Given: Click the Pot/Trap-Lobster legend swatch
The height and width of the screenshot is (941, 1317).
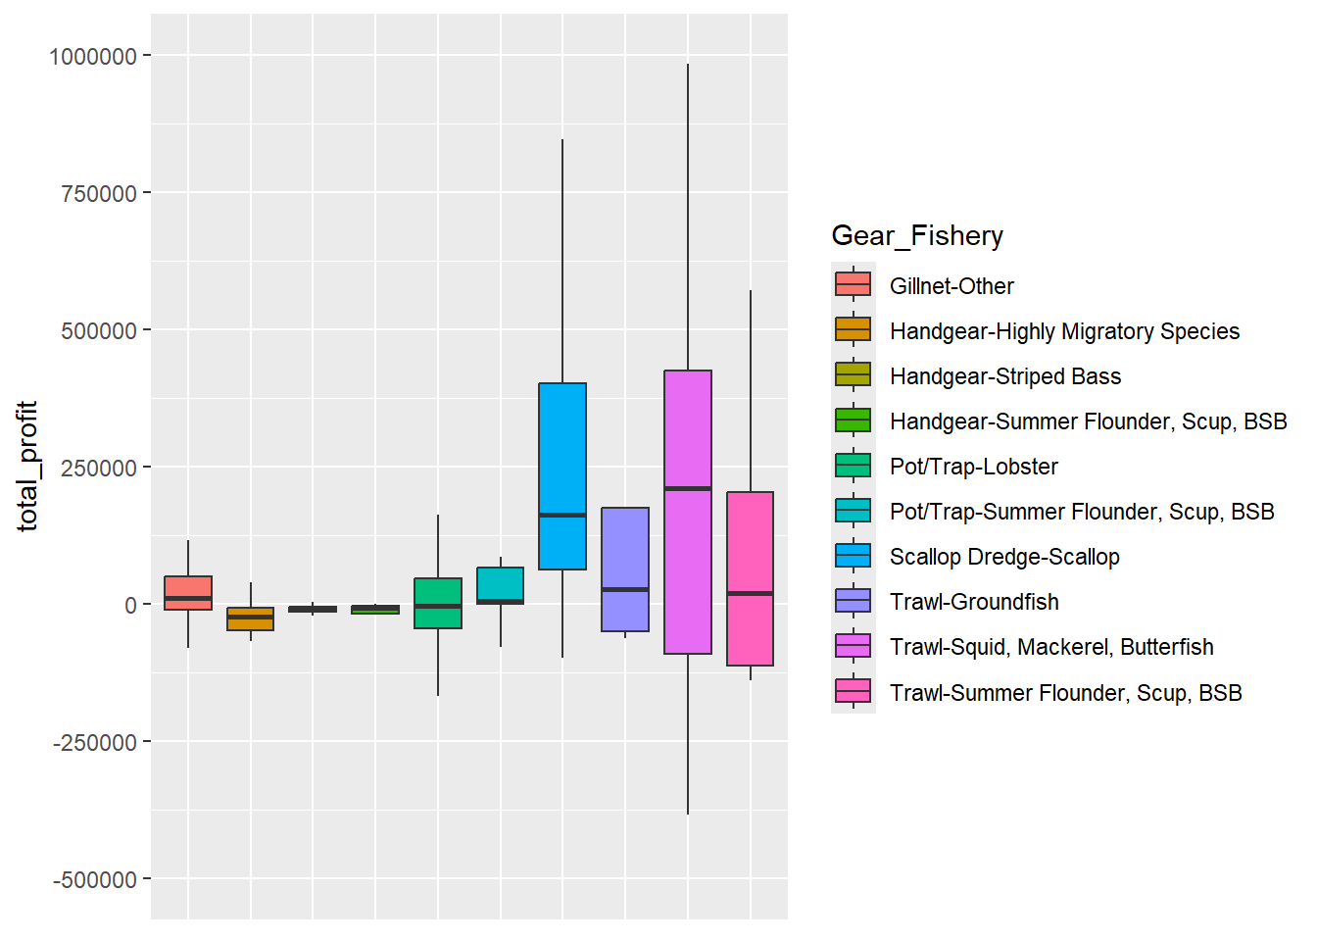Looking at the screenshot, I should 853,466.
